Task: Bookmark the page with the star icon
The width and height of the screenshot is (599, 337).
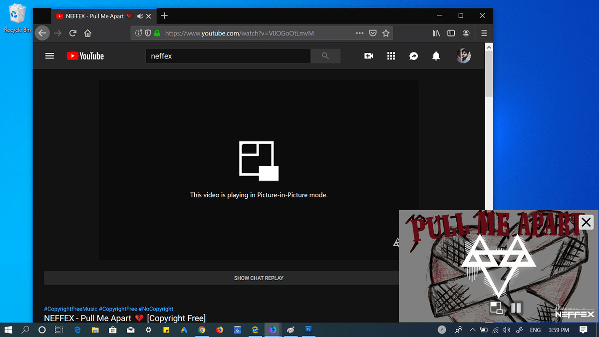Action: point(386,33)
